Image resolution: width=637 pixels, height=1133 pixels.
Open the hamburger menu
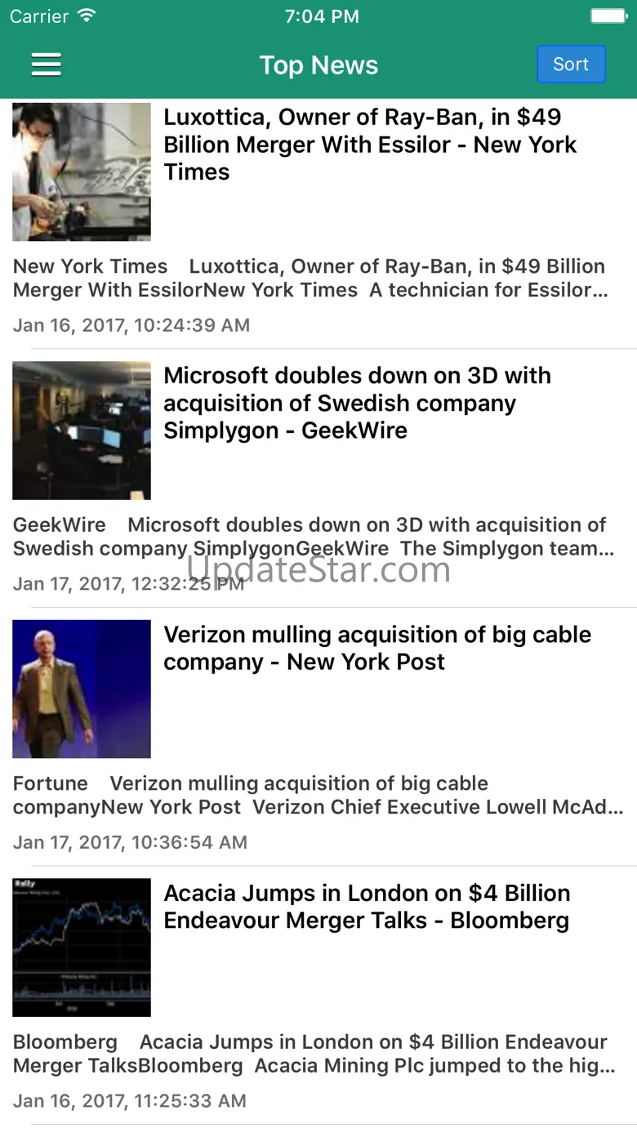tap(47, 65)
